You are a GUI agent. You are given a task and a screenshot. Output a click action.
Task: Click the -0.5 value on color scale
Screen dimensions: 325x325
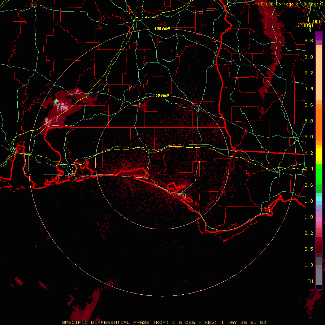[307, 249]
